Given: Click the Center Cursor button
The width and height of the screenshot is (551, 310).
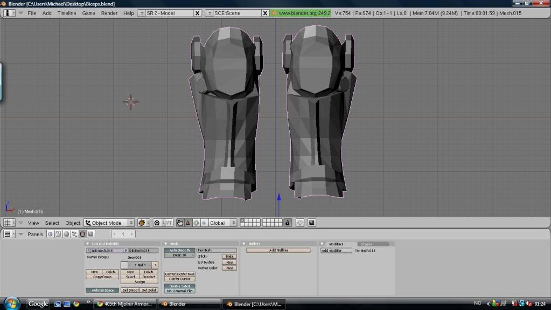Looking at the screenshot, I should (179, 279).
